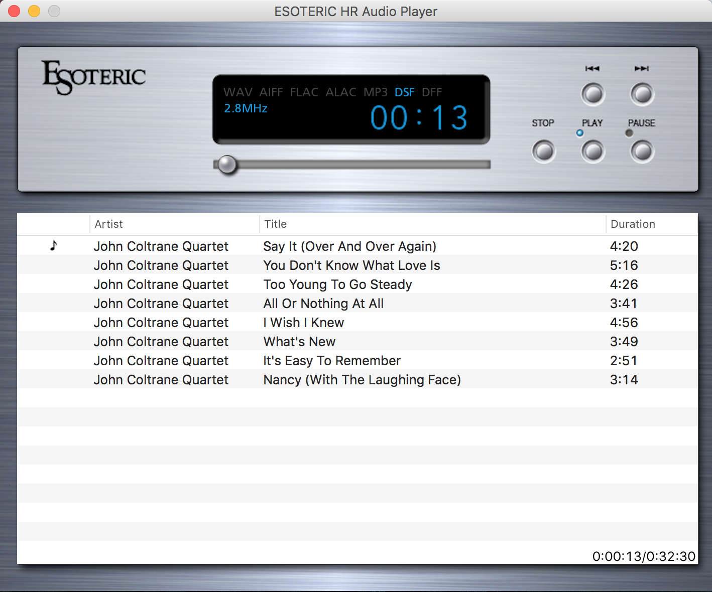
Task: Click the playback position slider knob
Action: [x=227, y=165]
